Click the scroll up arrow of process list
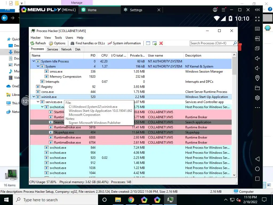Viewport: 273px width, 205px height. pos(234,55)
